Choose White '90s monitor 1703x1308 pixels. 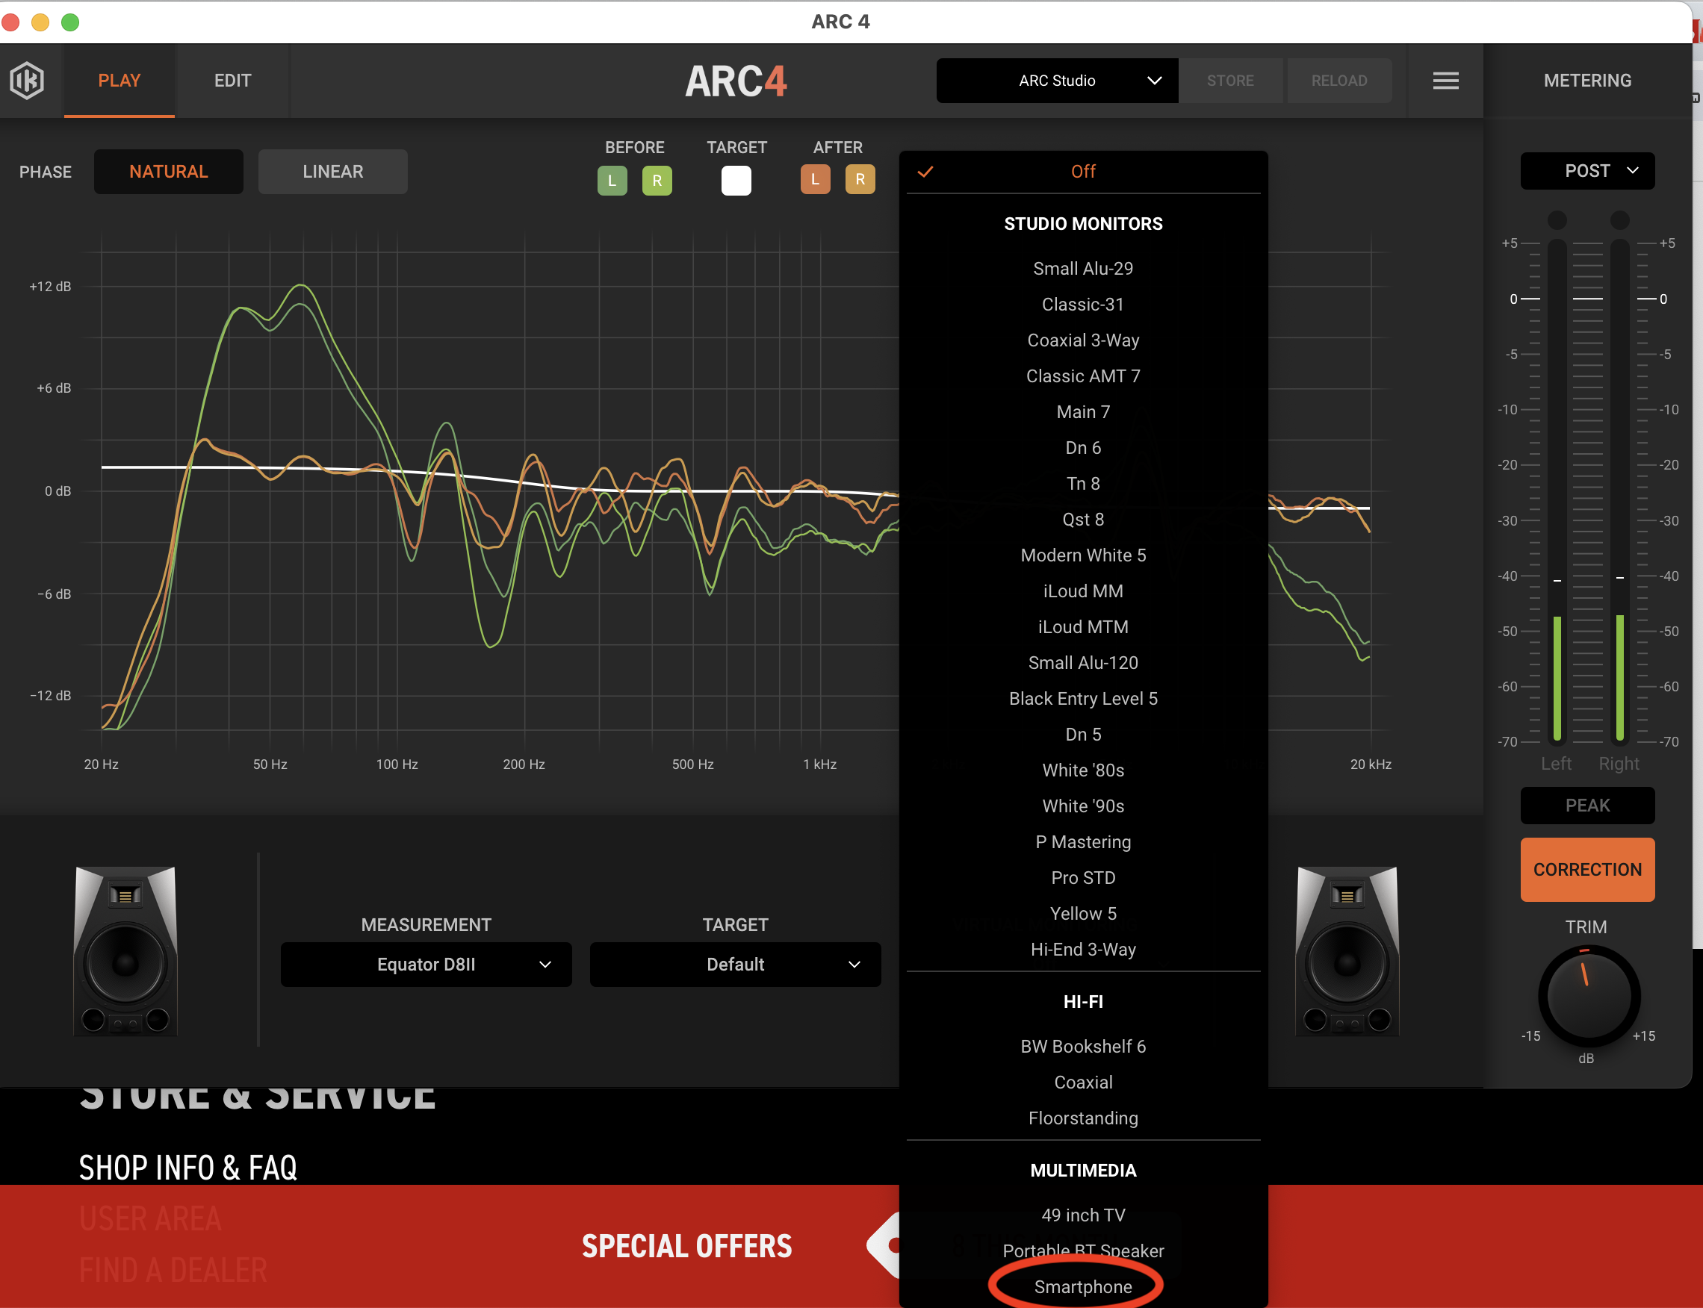[x=1083, y=806]
